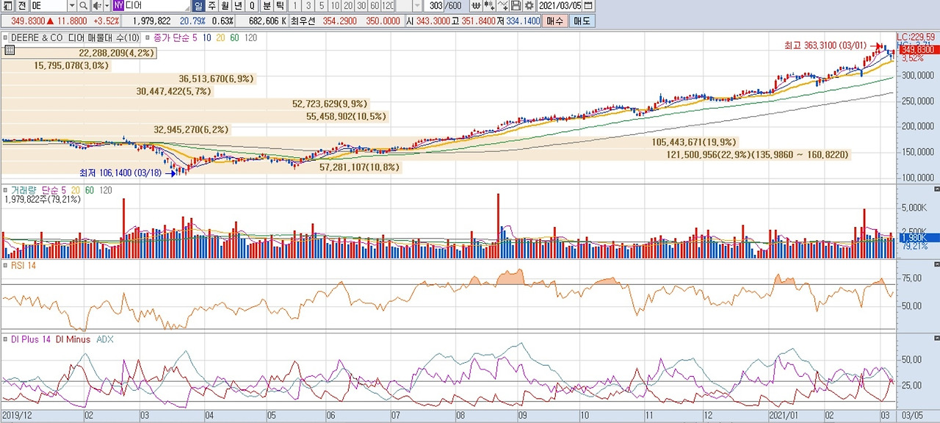Choose the 120 interval button
940x423 pixels.
(388, 6)
